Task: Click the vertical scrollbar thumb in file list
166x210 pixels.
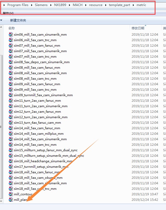Action: 1,127
